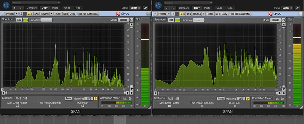The height and width of the screenshot is (124, 304).
Task: Go to previous preset in left SPAN window
Action: 15,8
